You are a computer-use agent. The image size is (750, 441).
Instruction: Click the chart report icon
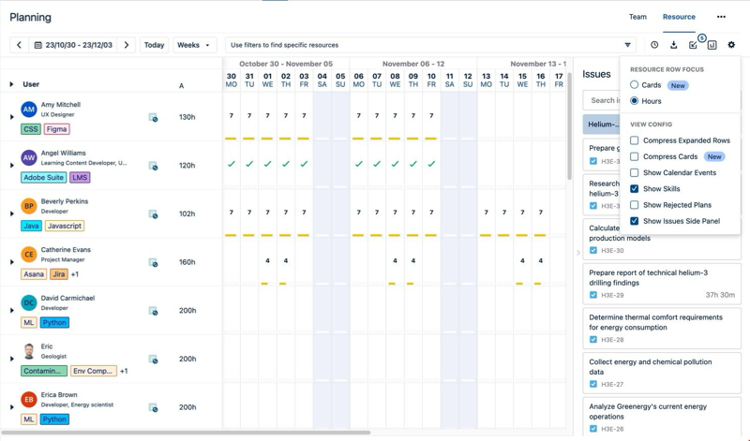712,45
